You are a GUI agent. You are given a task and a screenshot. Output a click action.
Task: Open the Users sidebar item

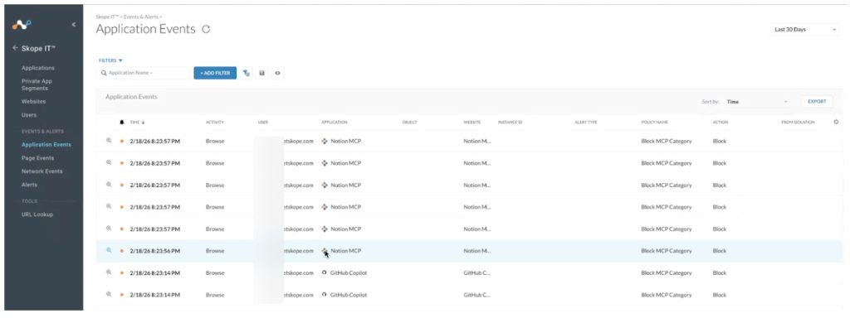coord(29,115)
